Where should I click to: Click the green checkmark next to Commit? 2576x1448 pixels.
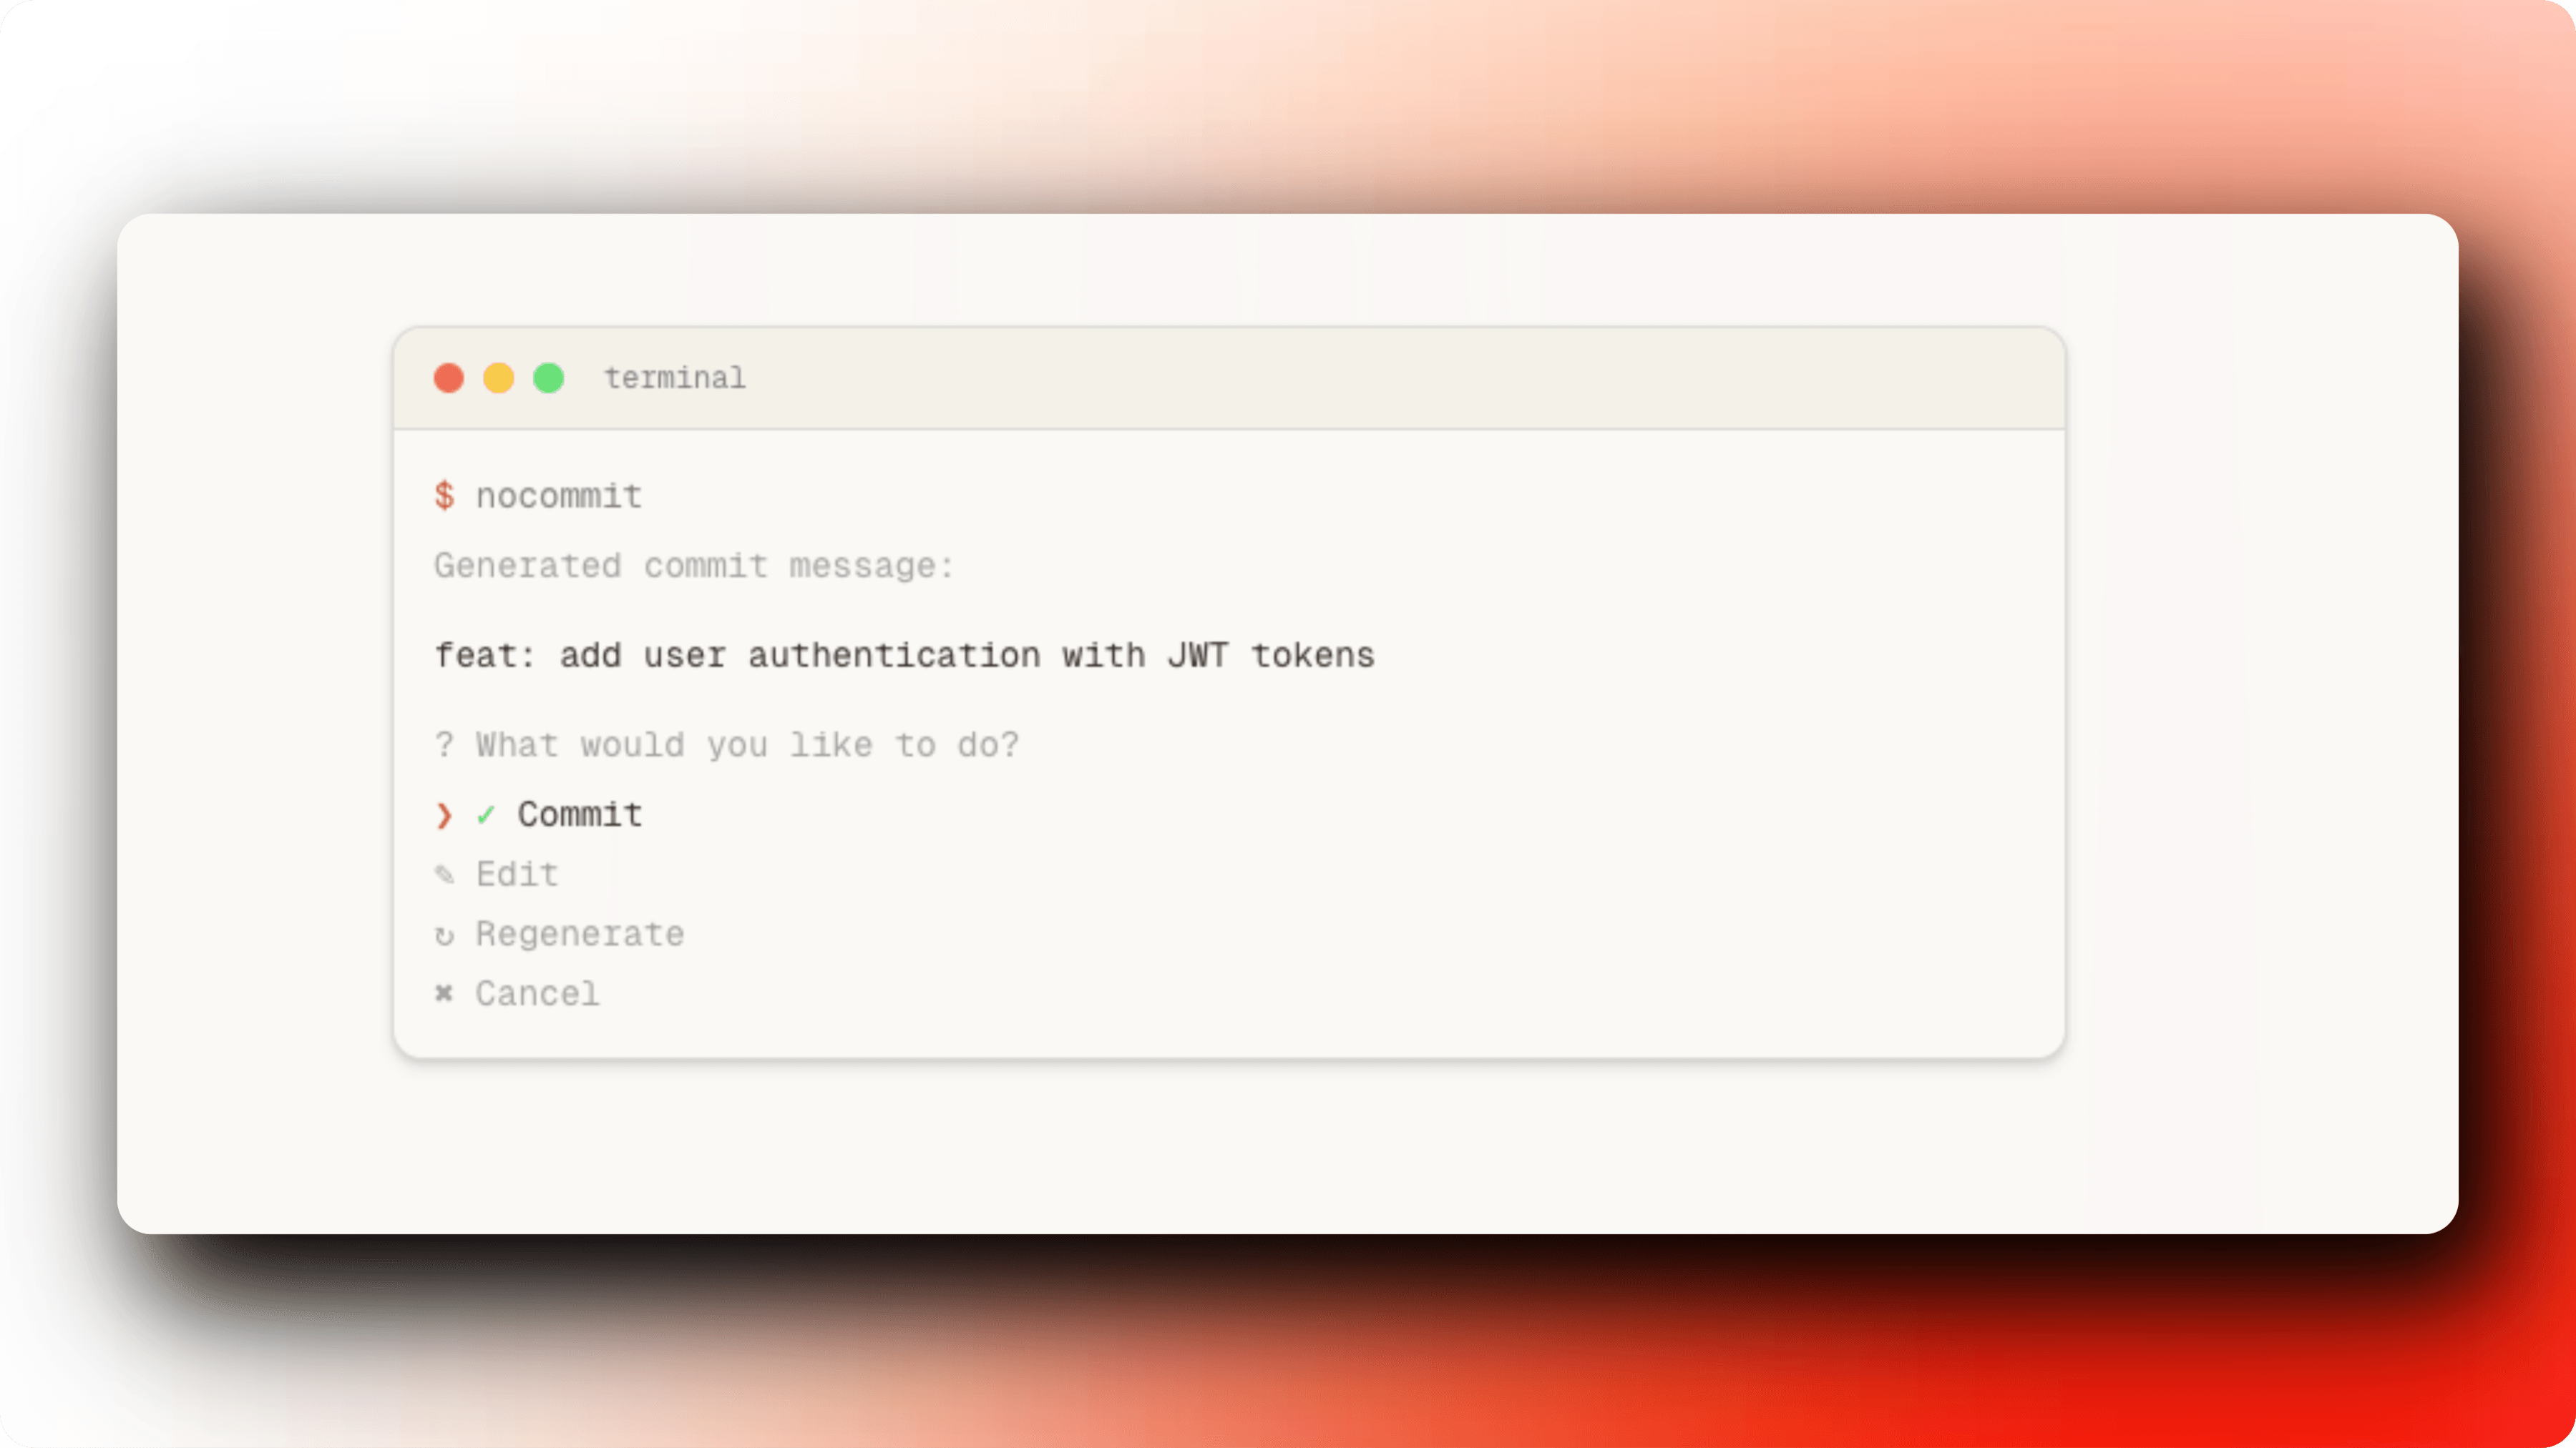coord(486,815)
